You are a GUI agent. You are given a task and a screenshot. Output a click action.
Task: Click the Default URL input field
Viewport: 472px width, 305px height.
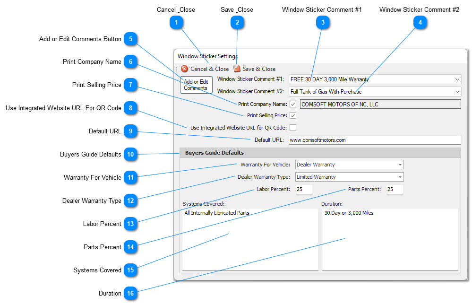pyautogui.click(x=375, y=140)
